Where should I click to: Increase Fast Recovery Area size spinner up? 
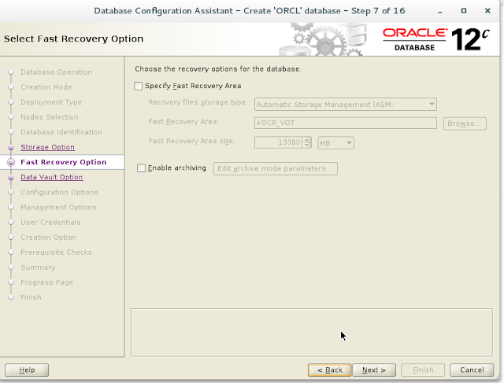306,140
